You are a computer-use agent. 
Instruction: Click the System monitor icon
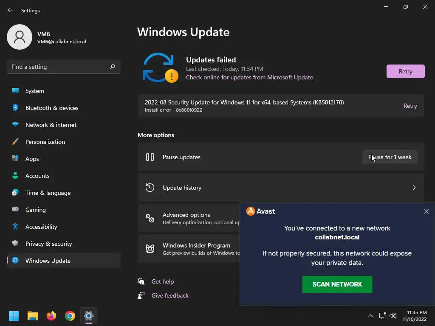pyautogui.click(x=15, y=91)
